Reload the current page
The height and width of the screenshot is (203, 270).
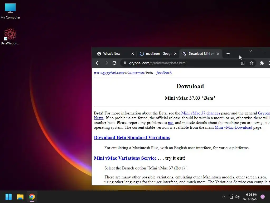pyautogui.click(x=114, y=63)
